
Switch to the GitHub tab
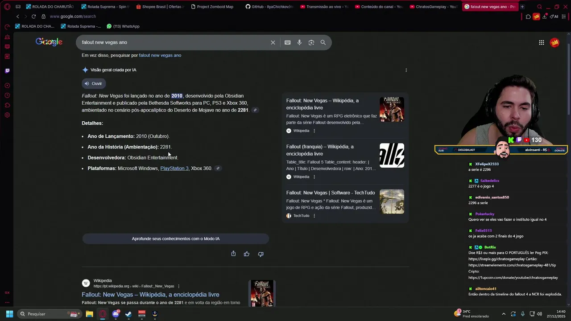[269, 7]
